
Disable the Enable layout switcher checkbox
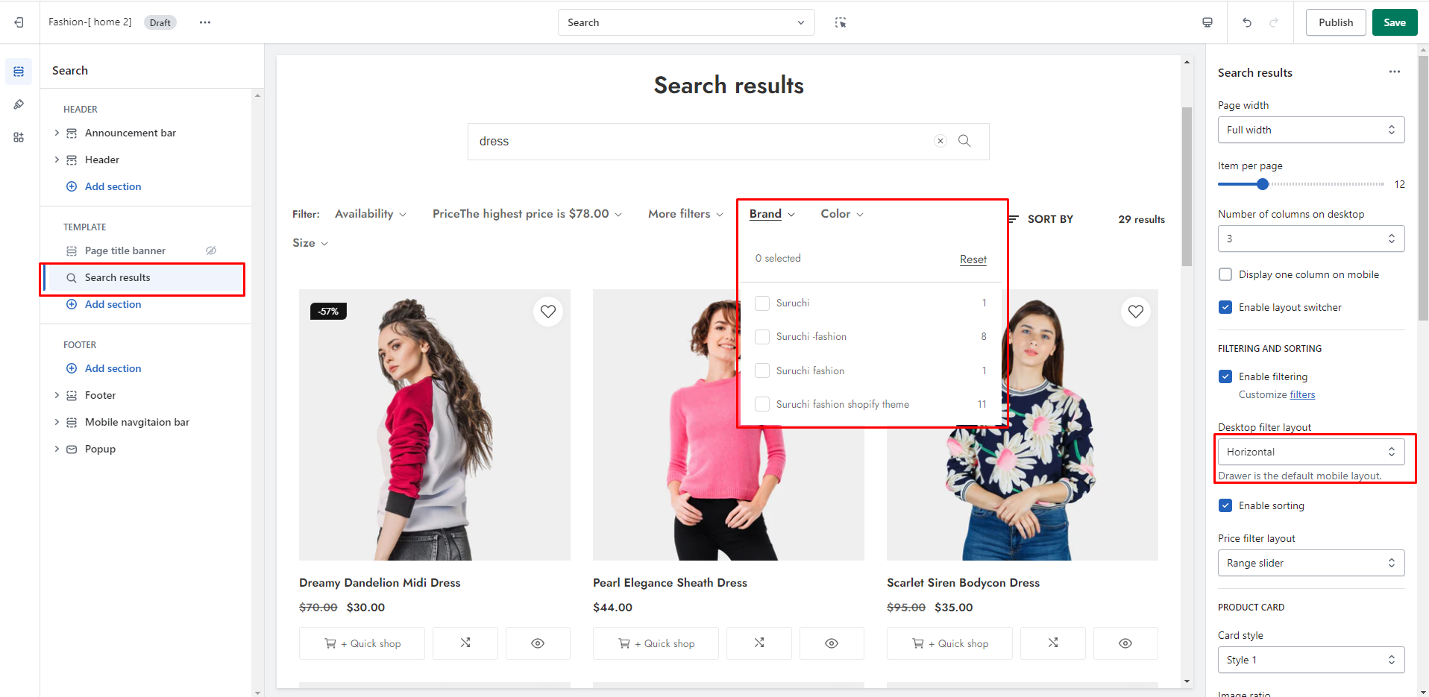click(x=1225, y=307)
